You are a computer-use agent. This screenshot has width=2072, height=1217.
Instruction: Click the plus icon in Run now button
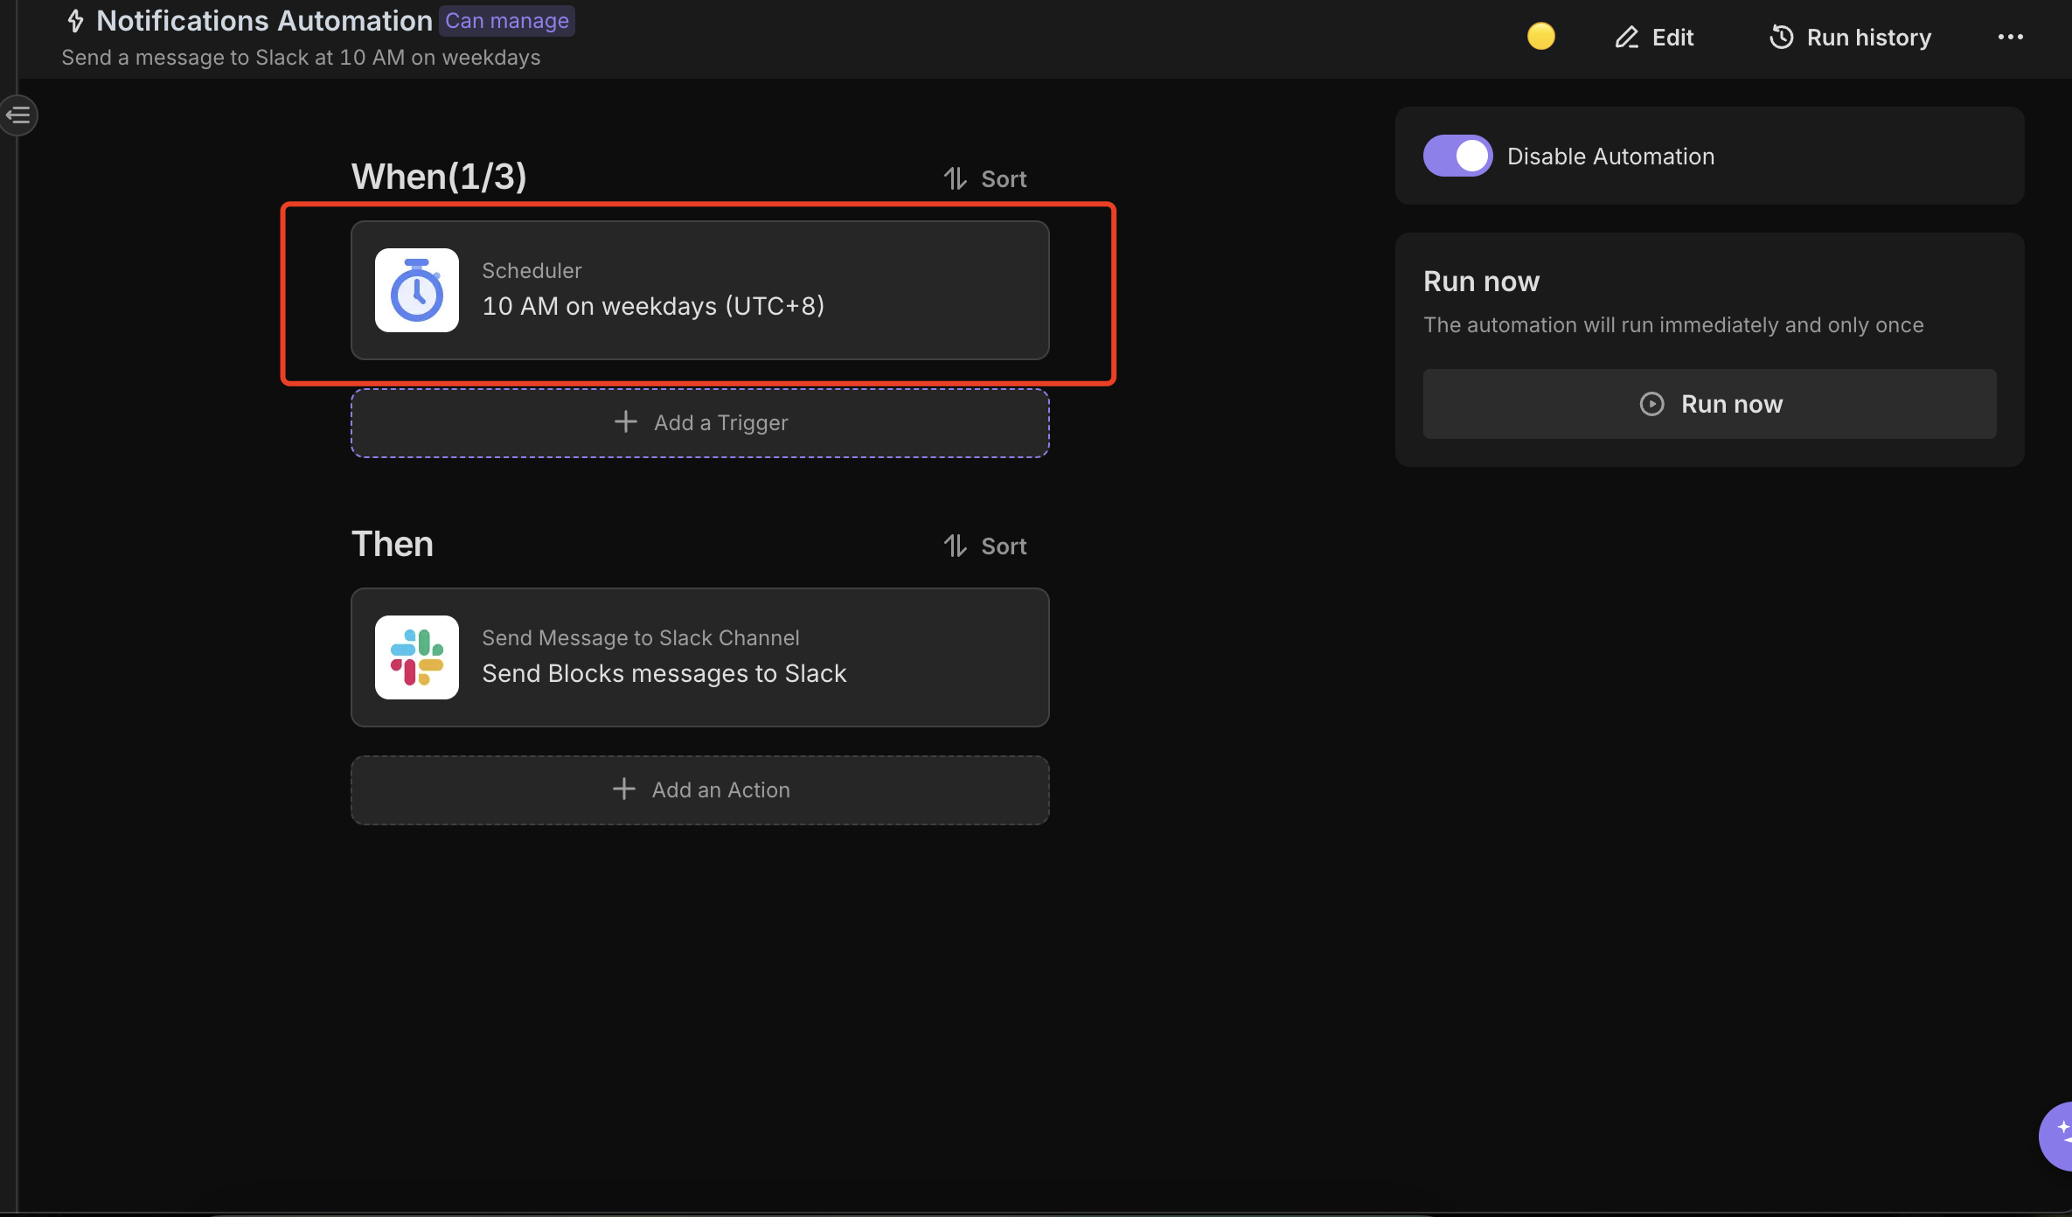click(x=1651, y=403)
